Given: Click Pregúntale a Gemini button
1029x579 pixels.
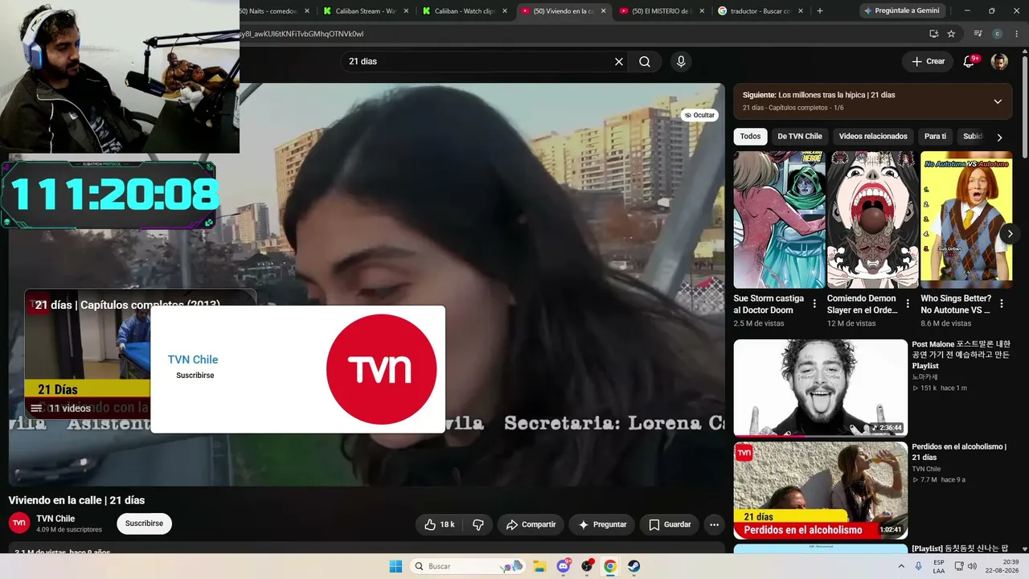Looking at the screenshot, I should (900, 10).
